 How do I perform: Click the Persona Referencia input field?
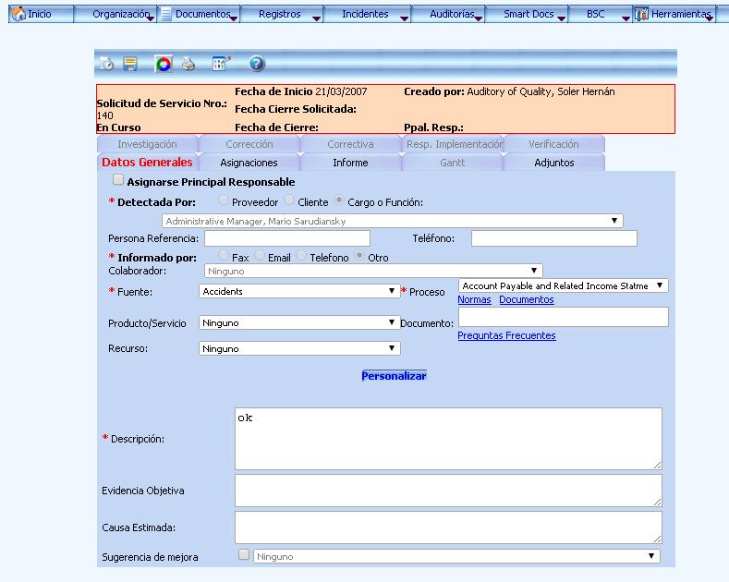287,238
